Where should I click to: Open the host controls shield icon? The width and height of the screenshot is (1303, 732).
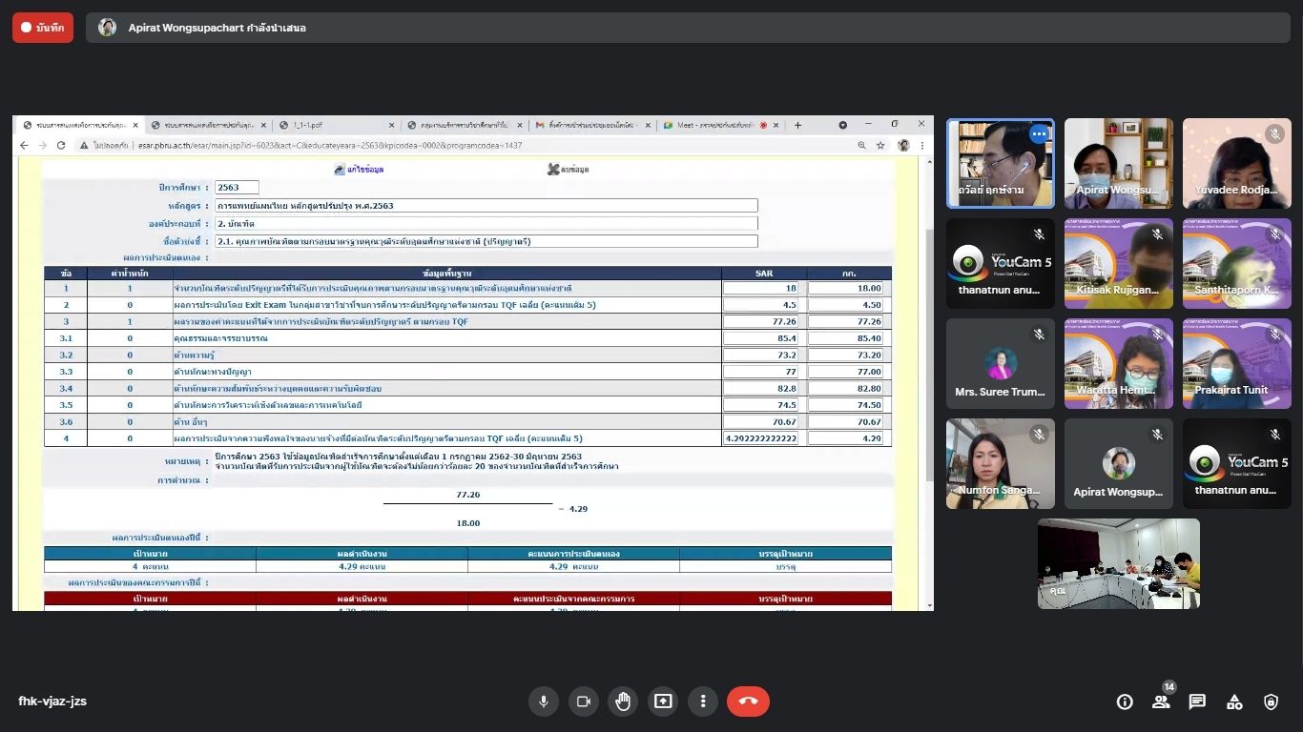click(1271, 702)
